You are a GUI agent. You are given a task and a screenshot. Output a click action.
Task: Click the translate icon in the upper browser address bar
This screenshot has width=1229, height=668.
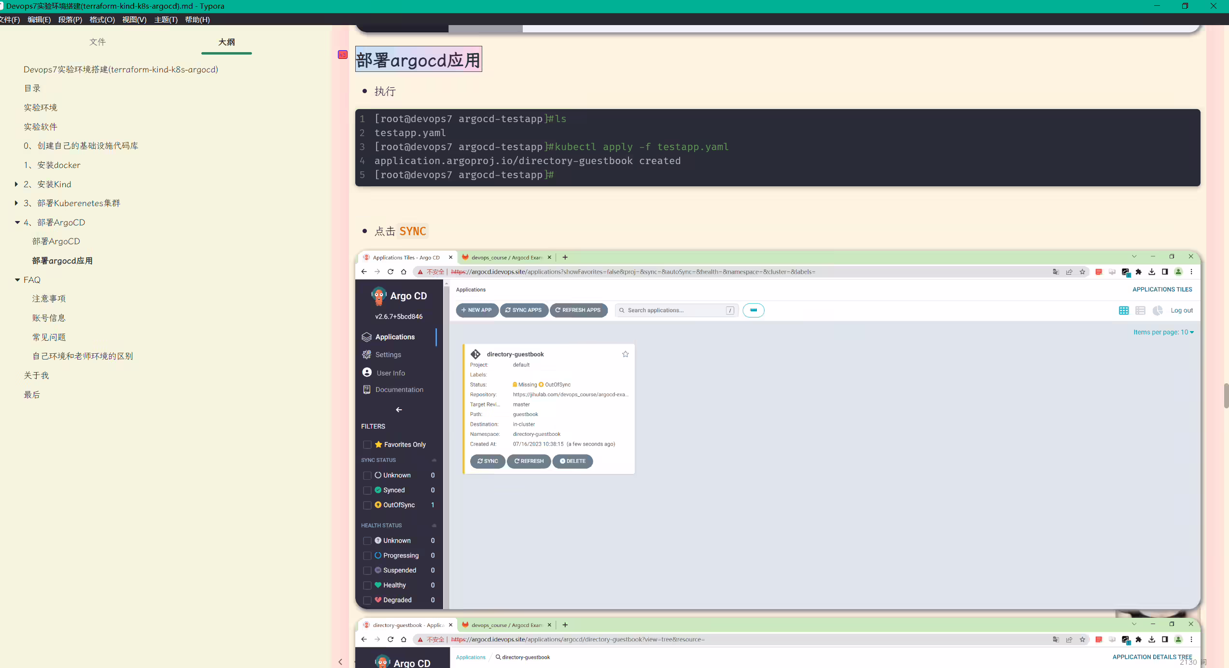pos(1056,272)
